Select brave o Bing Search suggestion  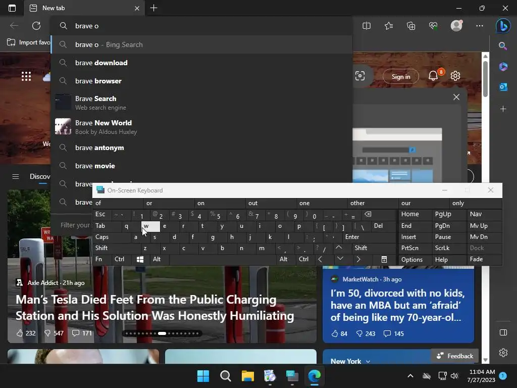click(x=202, y=44)
